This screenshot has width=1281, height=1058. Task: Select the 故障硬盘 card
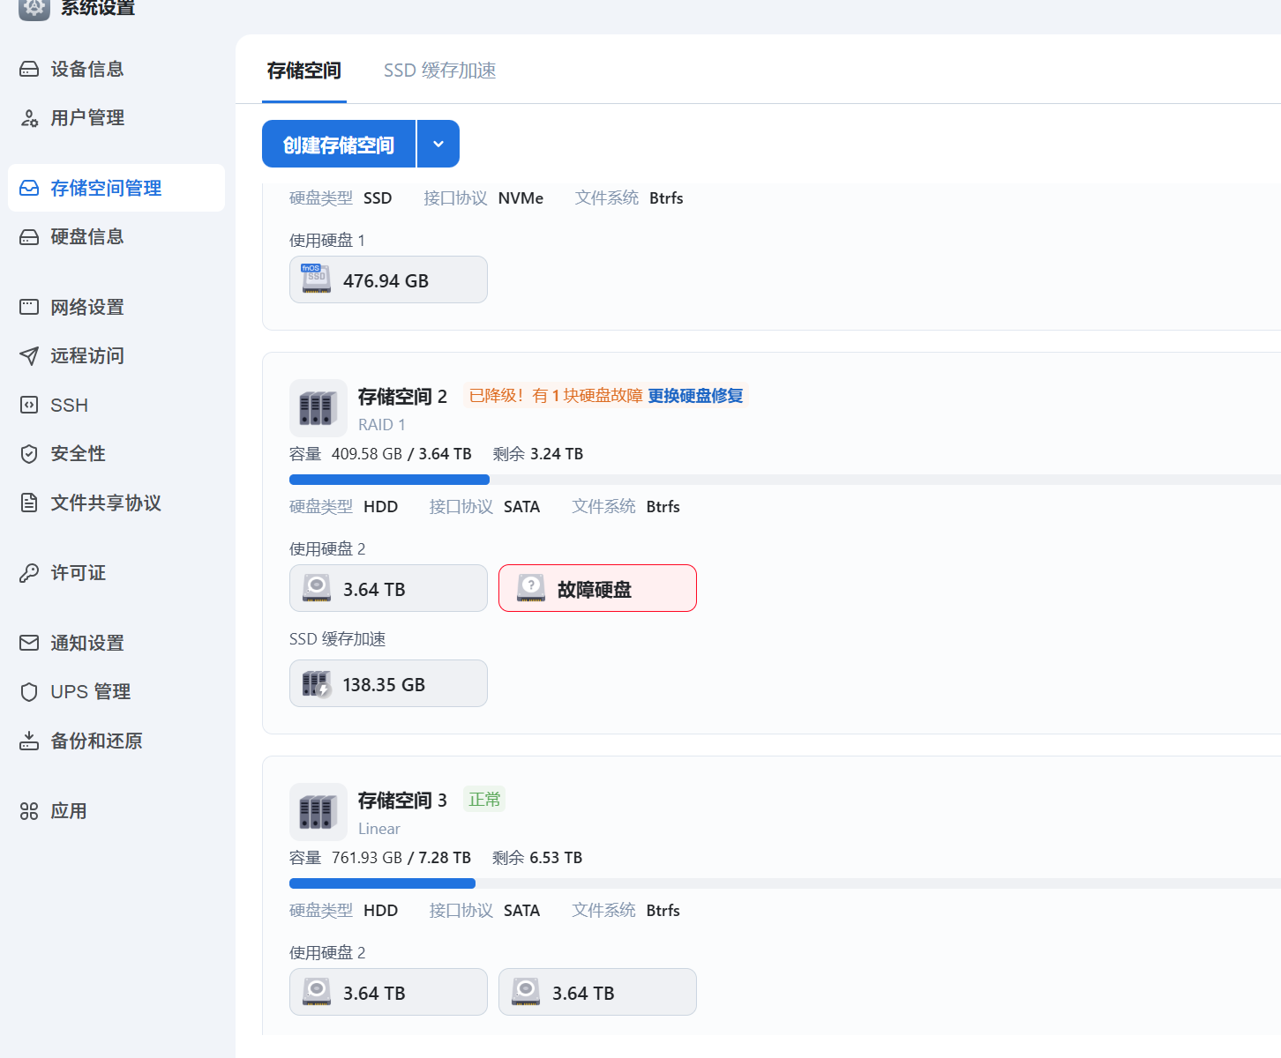[597, 588]
